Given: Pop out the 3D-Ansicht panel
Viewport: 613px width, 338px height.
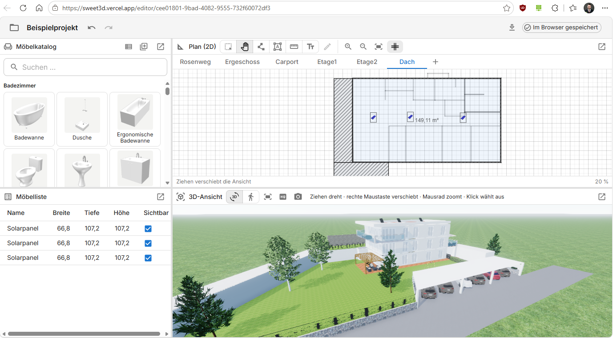Looking at the screenshot, I should pyautogui.click(x=602, y=197).
